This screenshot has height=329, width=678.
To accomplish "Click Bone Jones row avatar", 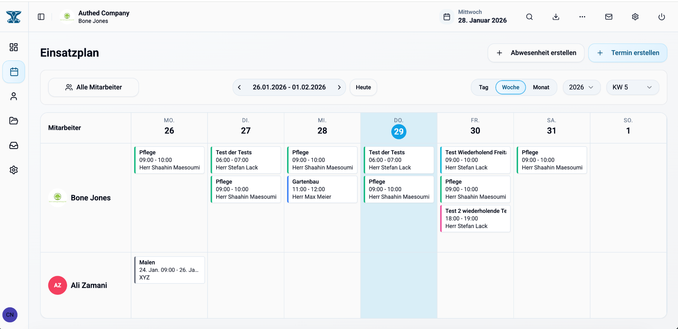I will (x=58, y=198).
